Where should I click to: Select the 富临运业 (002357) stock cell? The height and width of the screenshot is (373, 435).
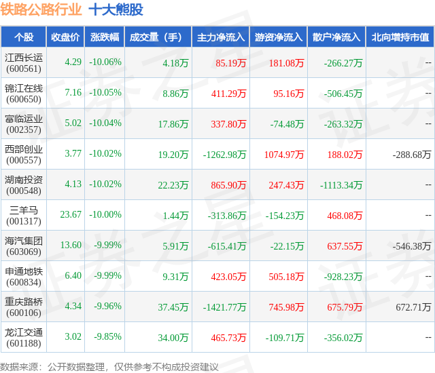tap(24, 124)
